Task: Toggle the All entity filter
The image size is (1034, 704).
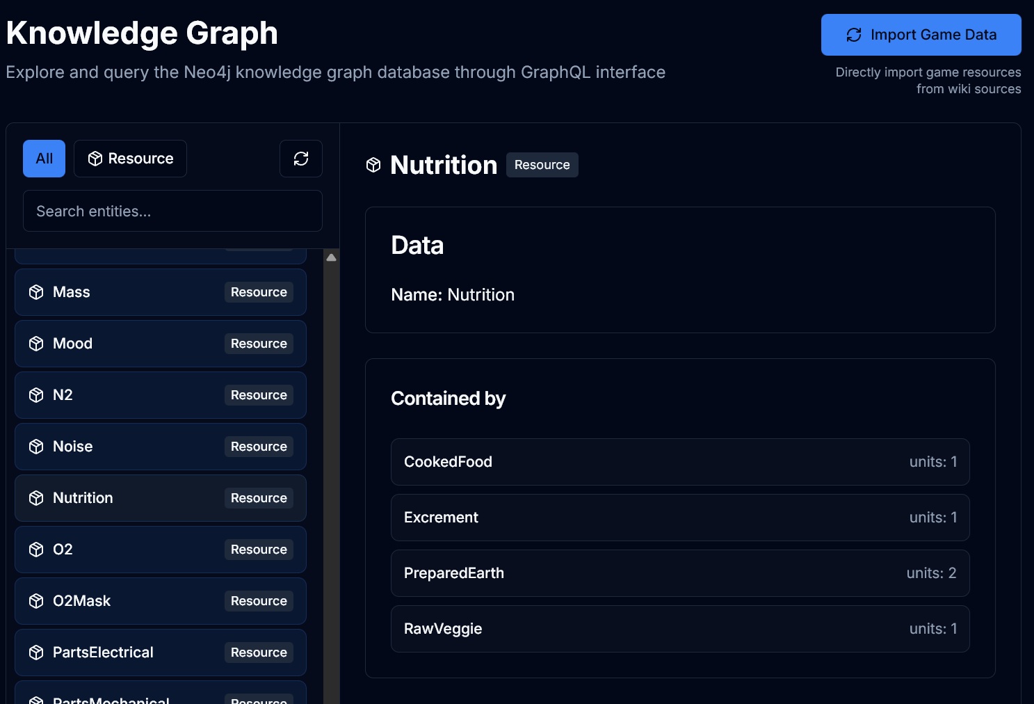Action: click(44, 159)
